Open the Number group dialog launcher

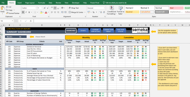point(105,17)
